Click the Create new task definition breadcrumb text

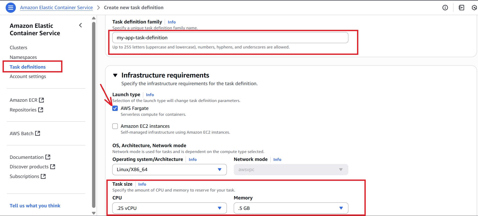[x=134, y=8]
